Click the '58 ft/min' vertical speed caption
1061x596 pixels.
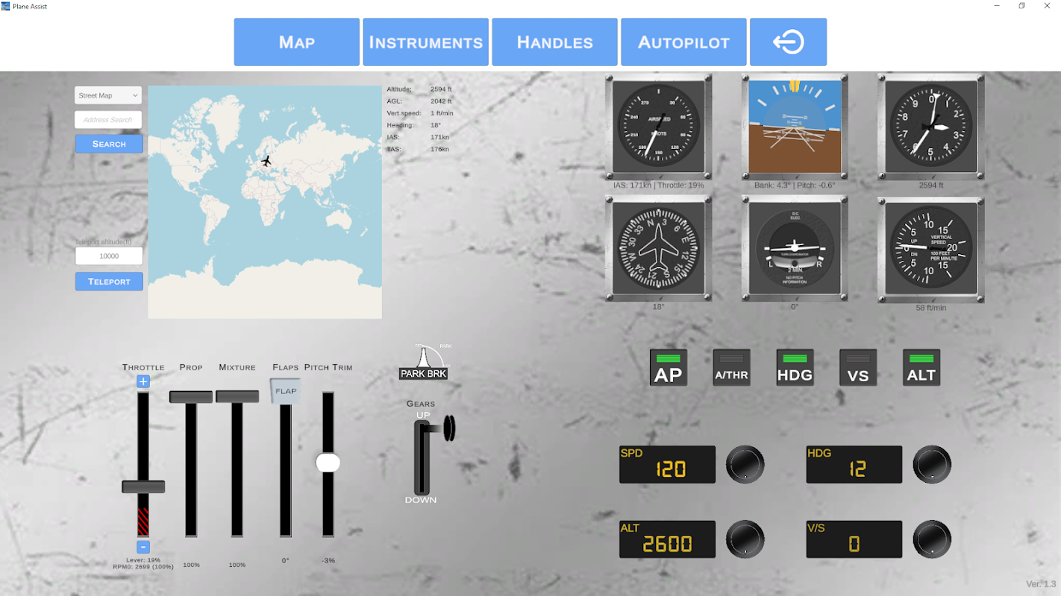[x=930, y=308]
